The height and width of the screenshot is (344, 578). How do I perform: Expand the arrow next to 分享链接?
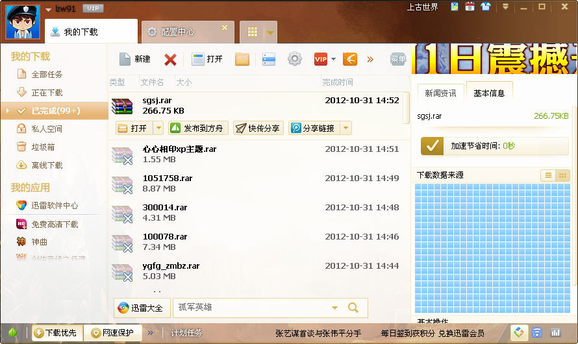[346, 128]
